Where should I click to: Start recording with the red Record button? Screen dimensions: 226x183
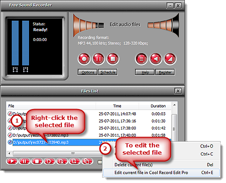point(84,59)
